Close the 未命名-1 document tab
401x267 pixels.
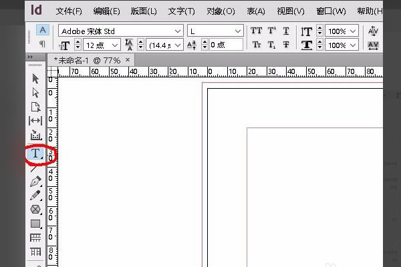(128, 60)
